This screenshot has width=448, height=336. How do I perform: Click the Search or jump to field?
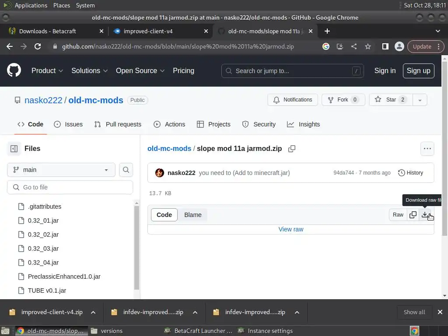[x=292, y=70]
